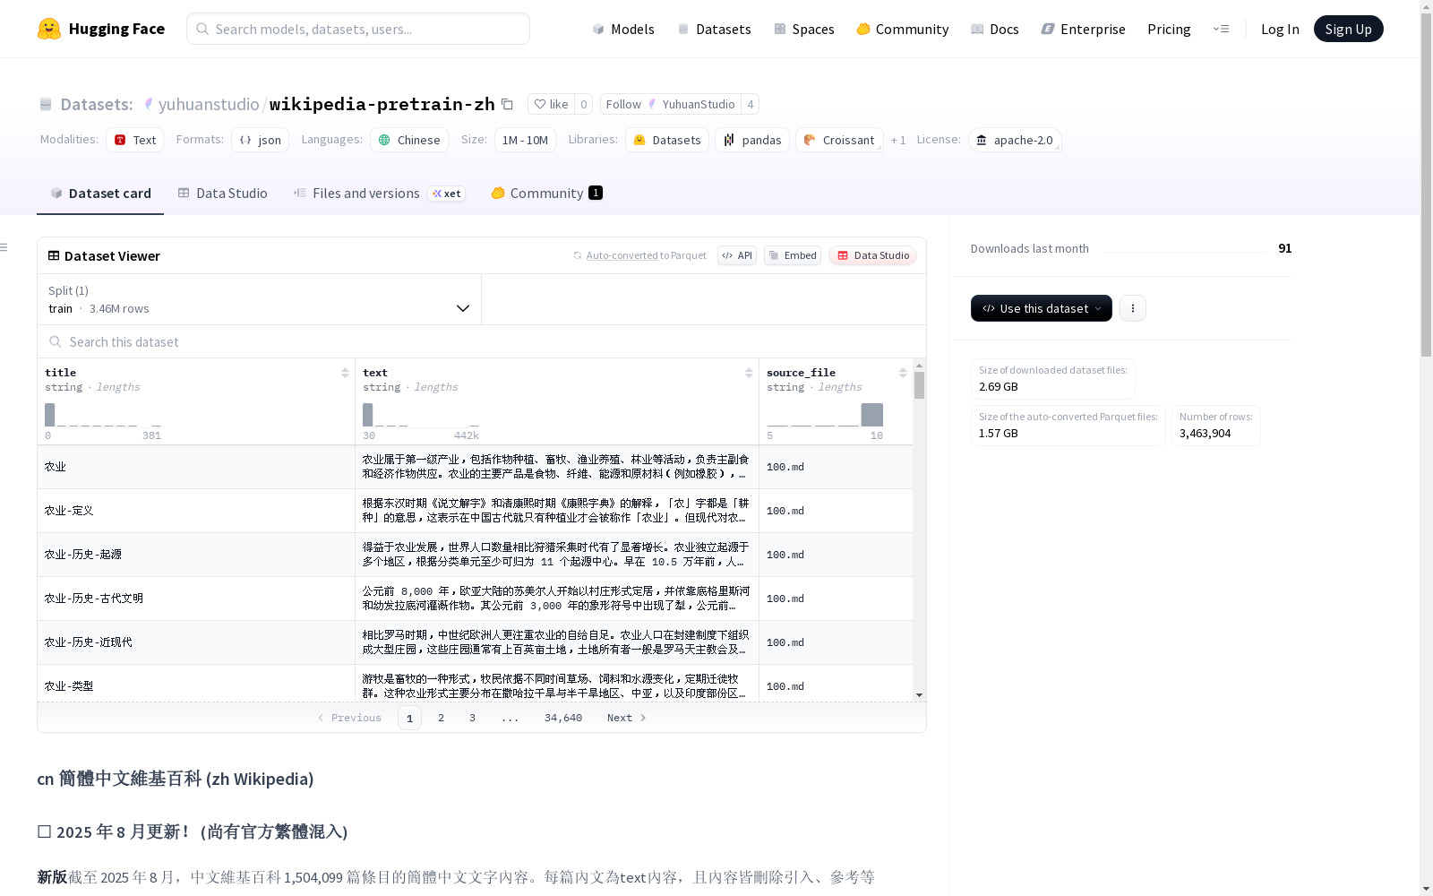Viewport: 1433px width, 896px height.
Task: Click the search magnifier in dataset search
Action: [56, 342]
